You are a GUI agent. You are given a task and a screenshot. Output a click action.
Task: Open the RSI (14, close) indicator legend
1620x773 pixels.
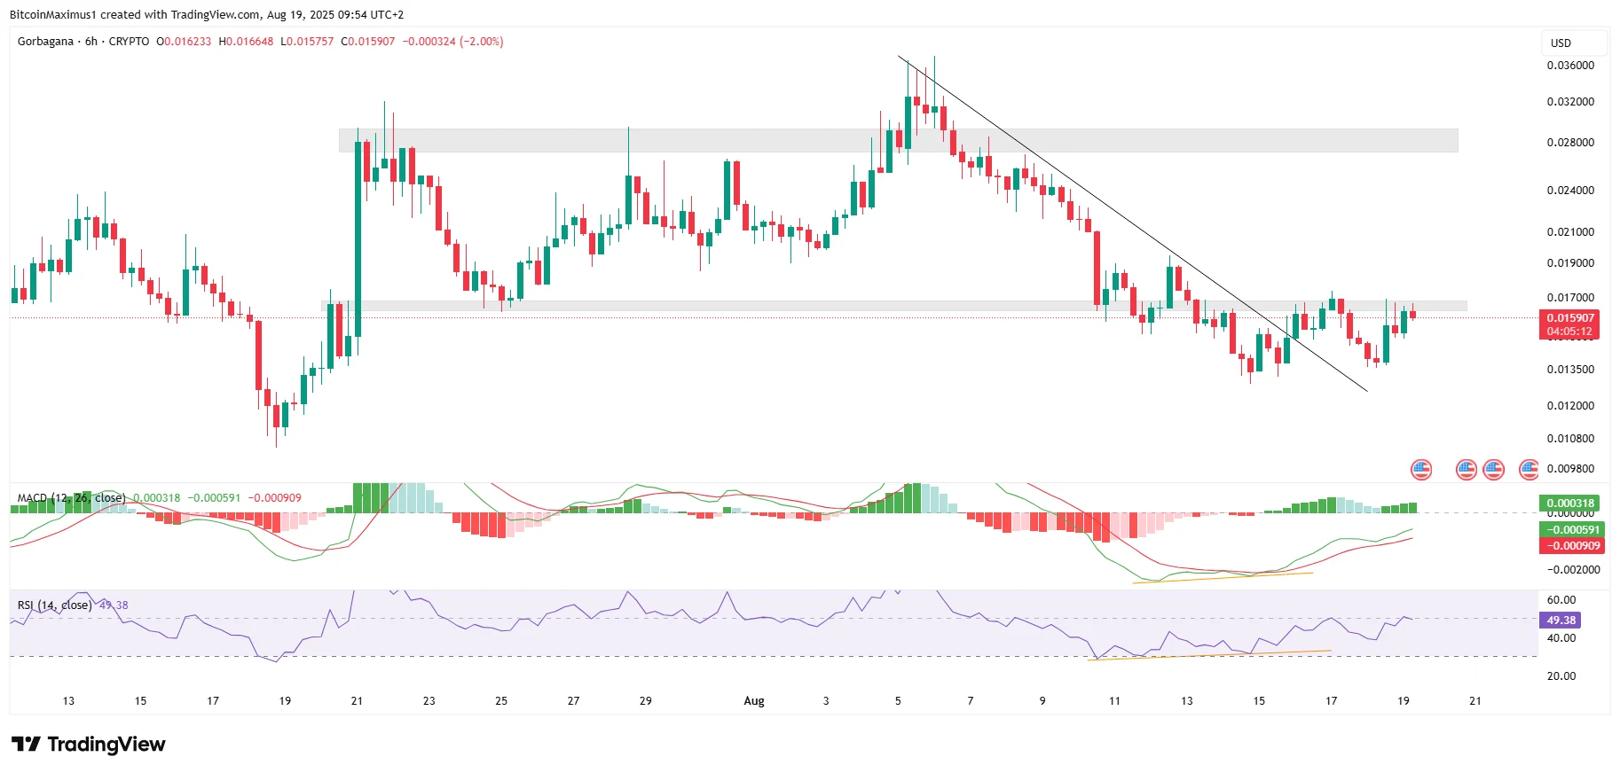click(55, 605)
